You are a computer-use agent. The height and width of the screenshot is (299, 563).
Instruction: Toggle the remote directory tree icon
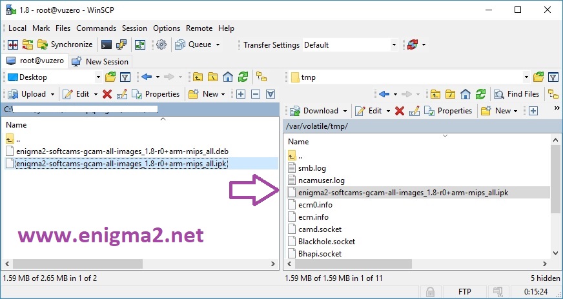point(553,94)
